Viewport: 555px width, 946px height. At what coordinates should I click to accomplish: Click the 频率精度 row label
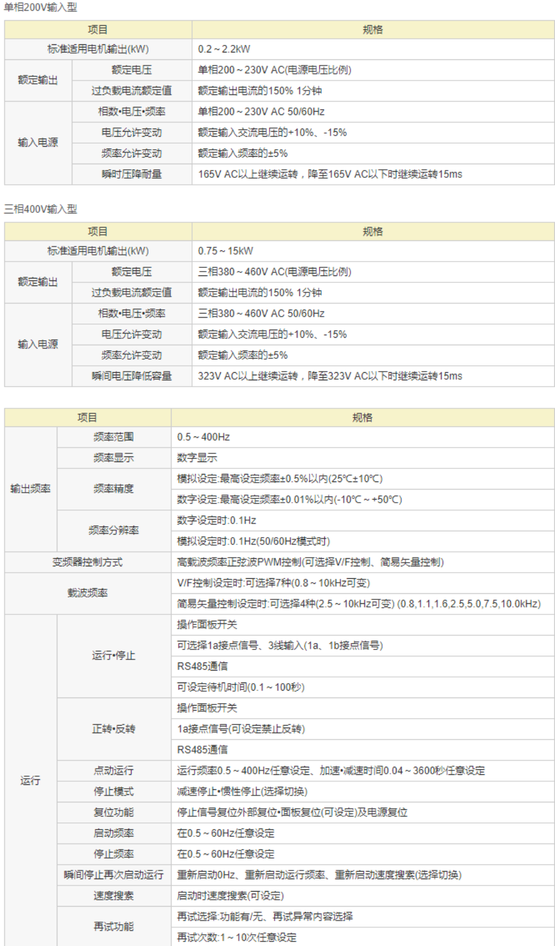[x=113, y=489]
